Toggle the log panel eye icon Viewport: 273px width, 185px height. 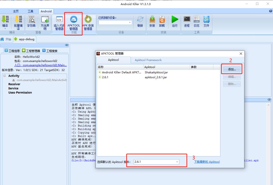[269, 100]
